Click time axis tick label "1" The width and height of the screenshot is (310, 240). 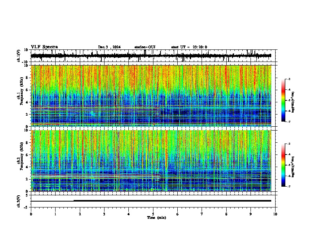[x=55, y=214]
